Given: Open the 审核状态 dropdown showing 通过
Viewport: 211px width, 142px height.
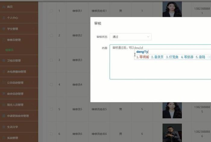Looking at the screenshot, I should tap(131, 37).
